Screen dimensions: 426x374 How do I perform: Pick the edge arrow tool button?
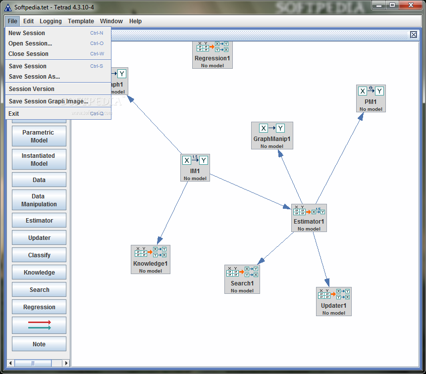(x=39, y=325)
